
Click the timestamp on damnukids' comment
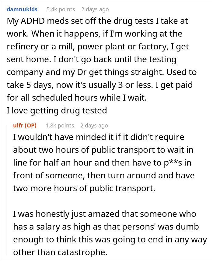pos(95,9)
